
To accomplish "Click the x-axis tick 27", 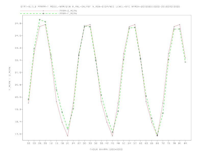I will pyautogui.click(x=79, y=143).
